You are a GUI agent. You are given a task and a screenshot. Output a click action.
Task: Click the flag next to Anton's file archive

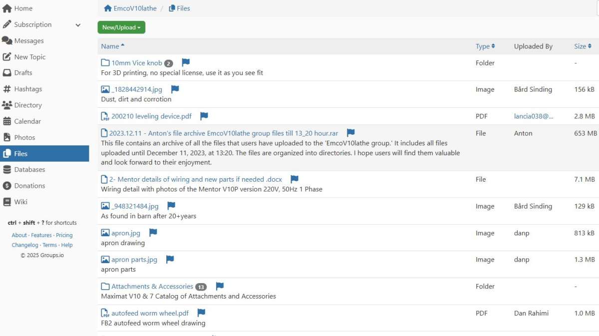coord(351,133)
